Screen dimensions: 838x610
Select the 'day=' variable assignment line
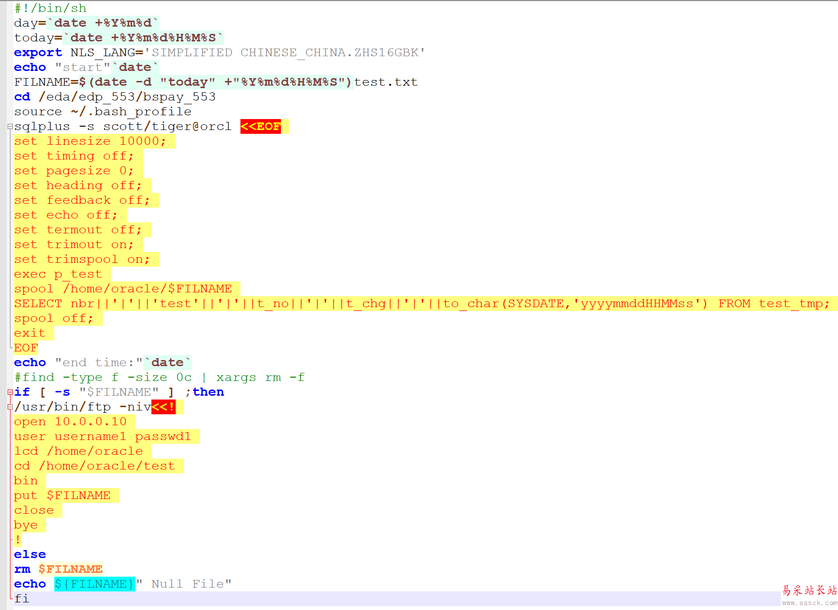pyautogui.click(x=86, y=23)
